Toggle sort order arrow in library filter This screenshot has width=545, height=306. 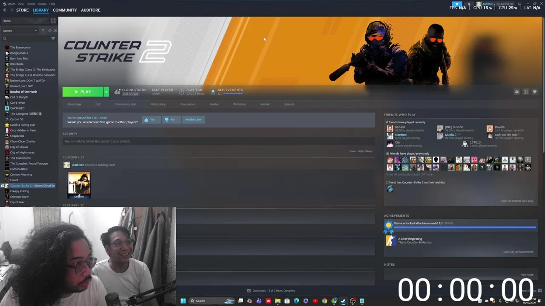(x=43, y=31)
